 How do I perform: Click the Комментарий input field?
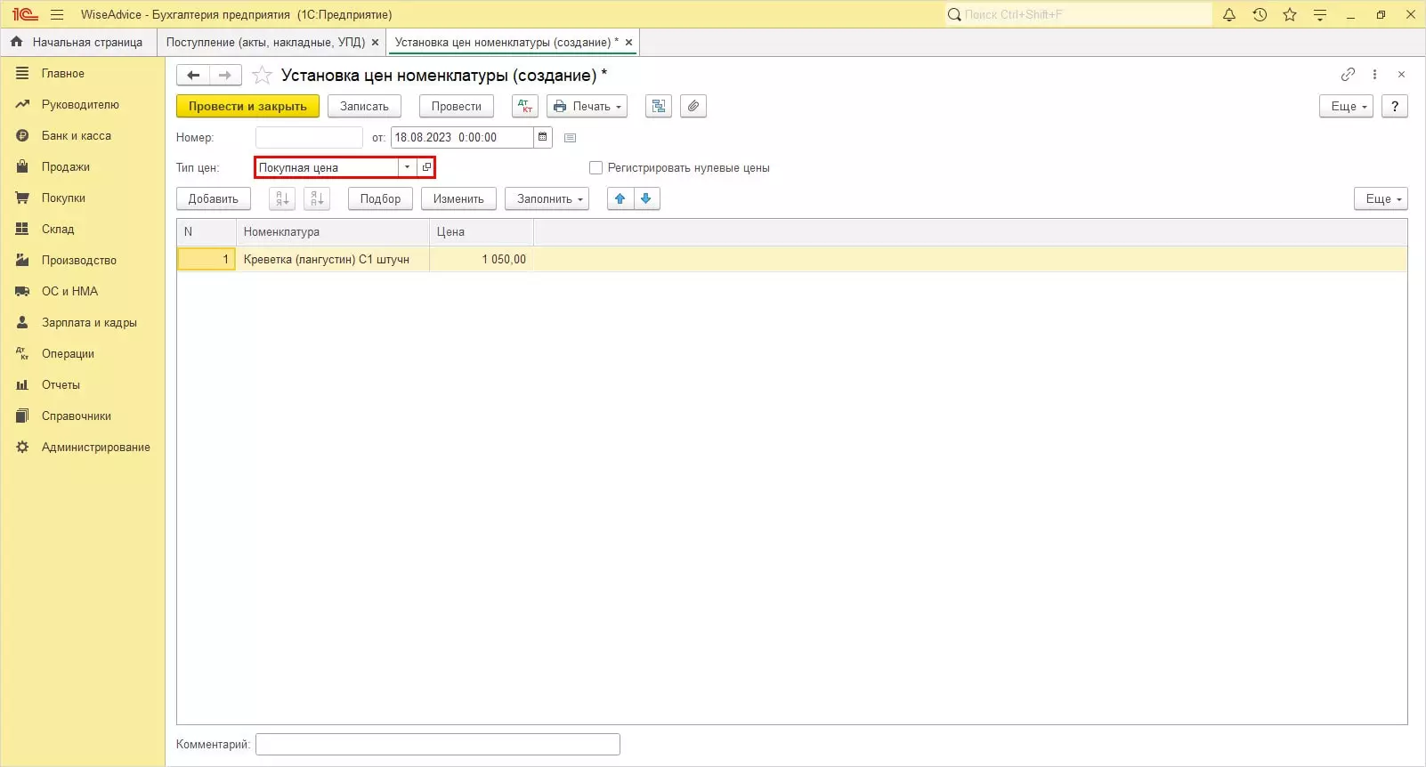click(438, 745)
